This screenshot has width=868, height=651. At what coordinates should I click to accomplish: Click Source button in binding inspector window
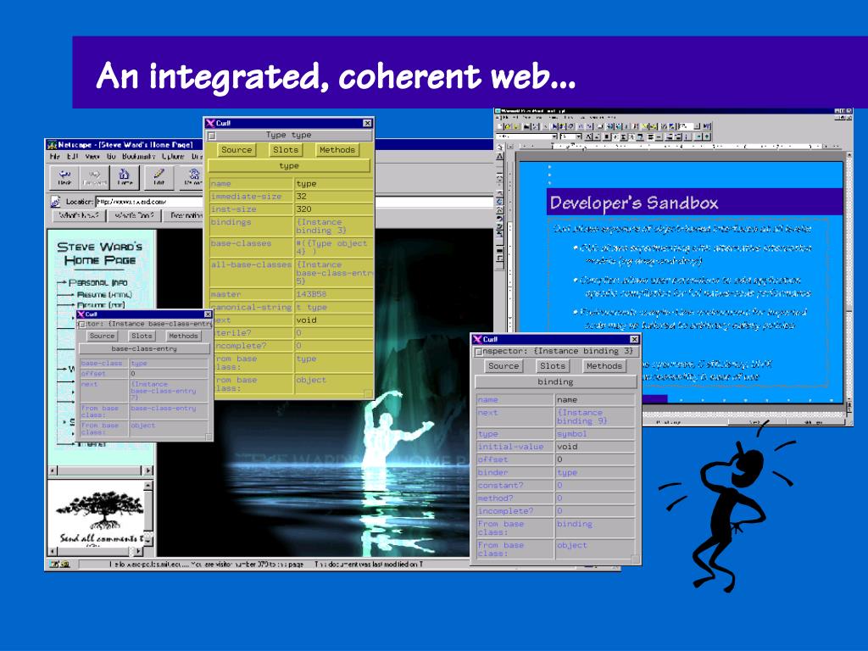tap(504, 366)
